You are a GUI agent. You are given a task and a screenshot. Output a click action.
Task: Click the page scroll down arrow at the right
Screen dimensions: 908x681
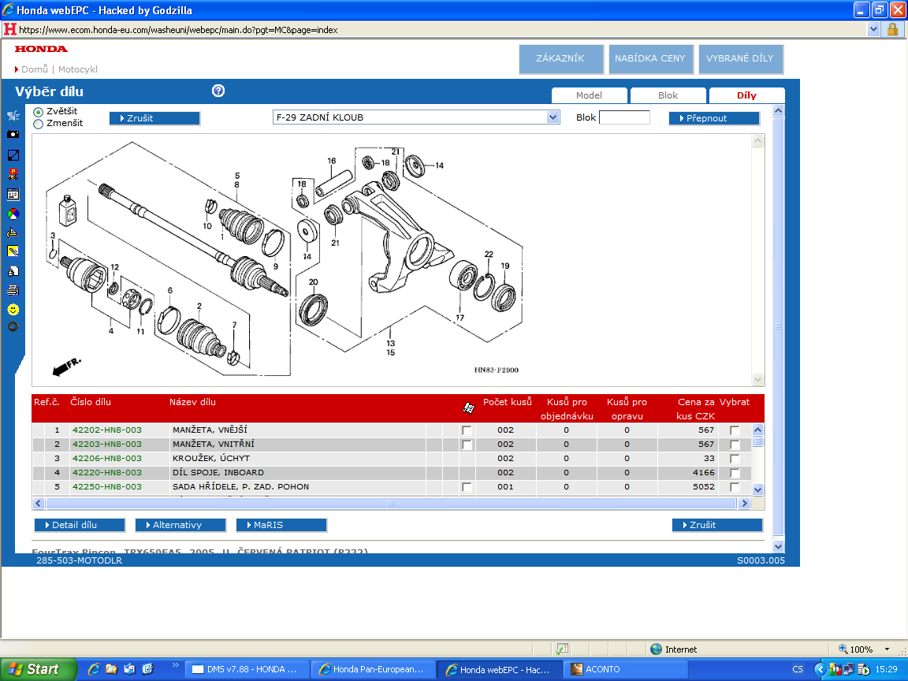[x=778, y=546]
